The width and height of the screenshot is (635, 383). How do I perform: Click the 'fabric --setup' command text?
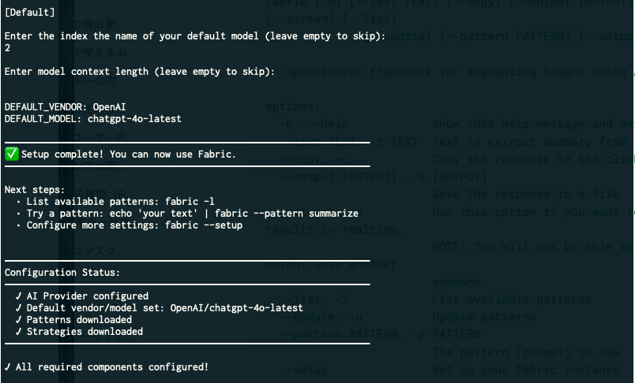(x=203, y=225)
